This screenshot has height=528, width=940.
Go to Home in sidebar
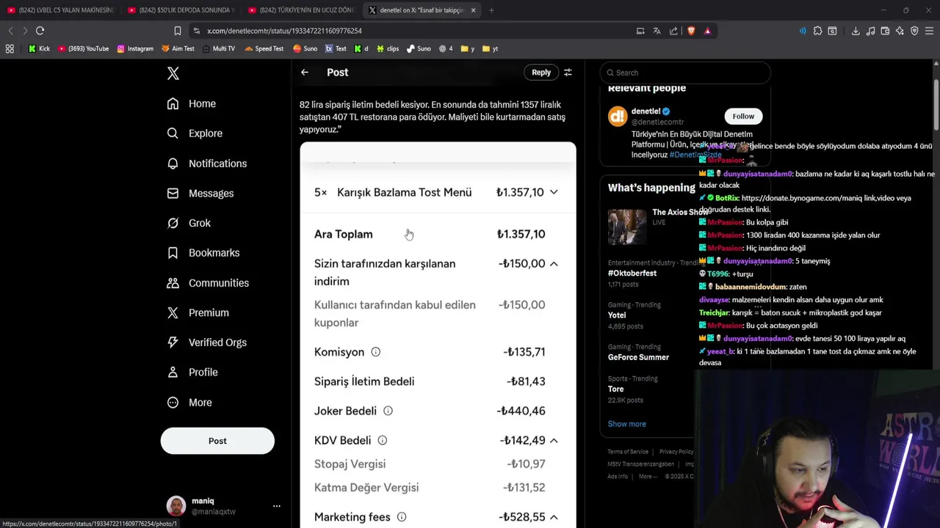pos(192,103)
